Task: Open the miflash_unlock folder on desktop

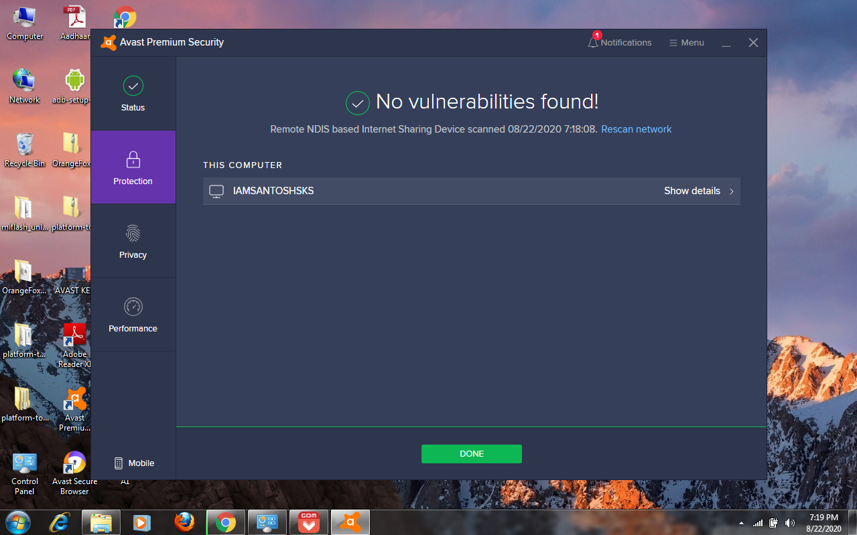Action: [x=25, y=213]
